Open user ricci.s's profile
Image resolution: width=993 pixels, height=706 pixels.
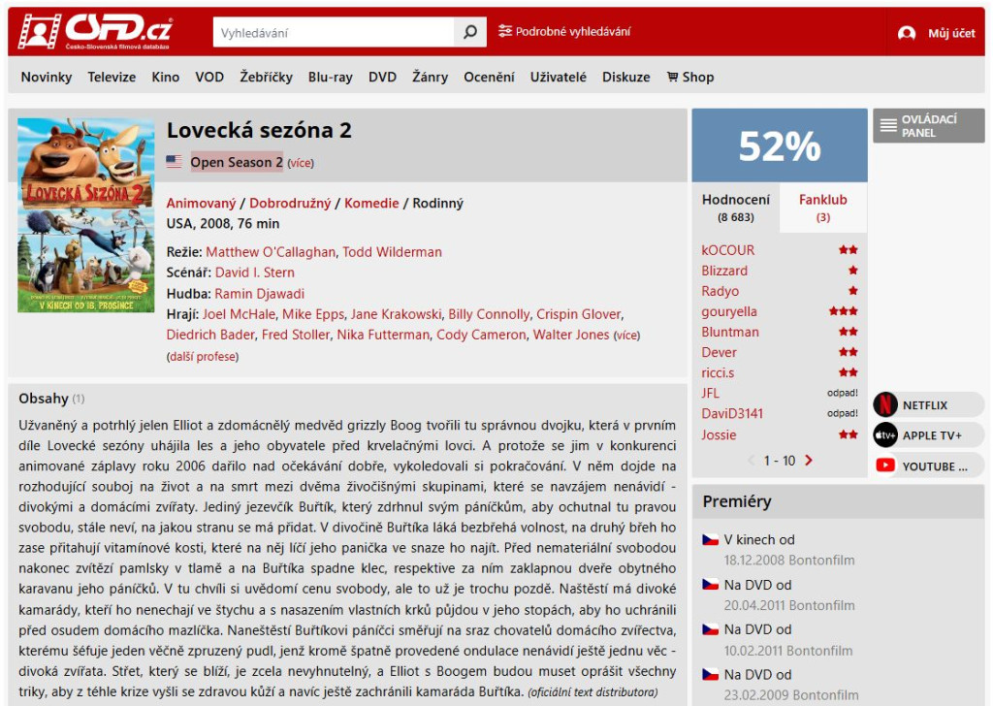pyautogui.click(x=718, y=373)
